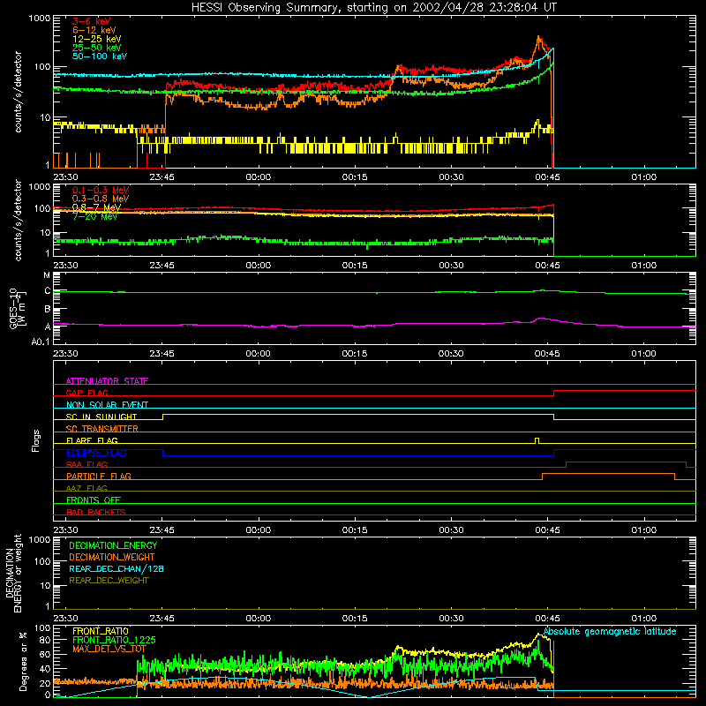Click the GAP_FLAG label

point(86,393)
